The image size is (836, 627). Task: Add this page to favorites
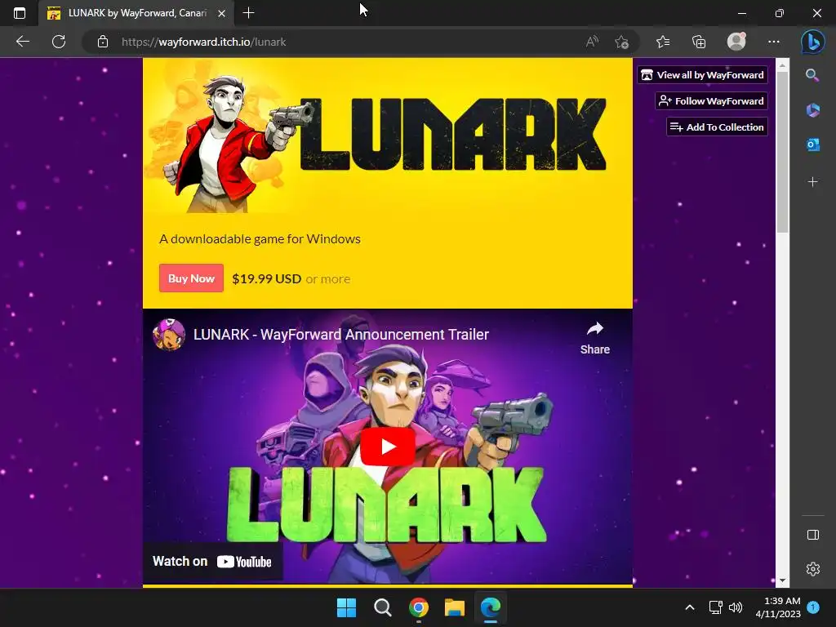tap(621, 42)
